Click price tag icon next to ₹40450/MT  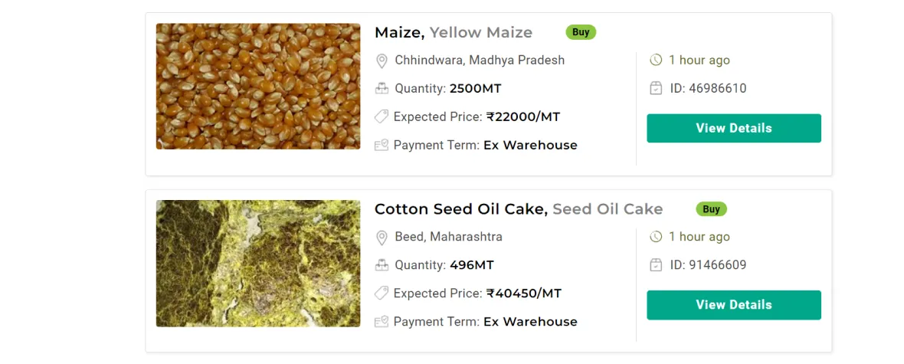point(381,293)
